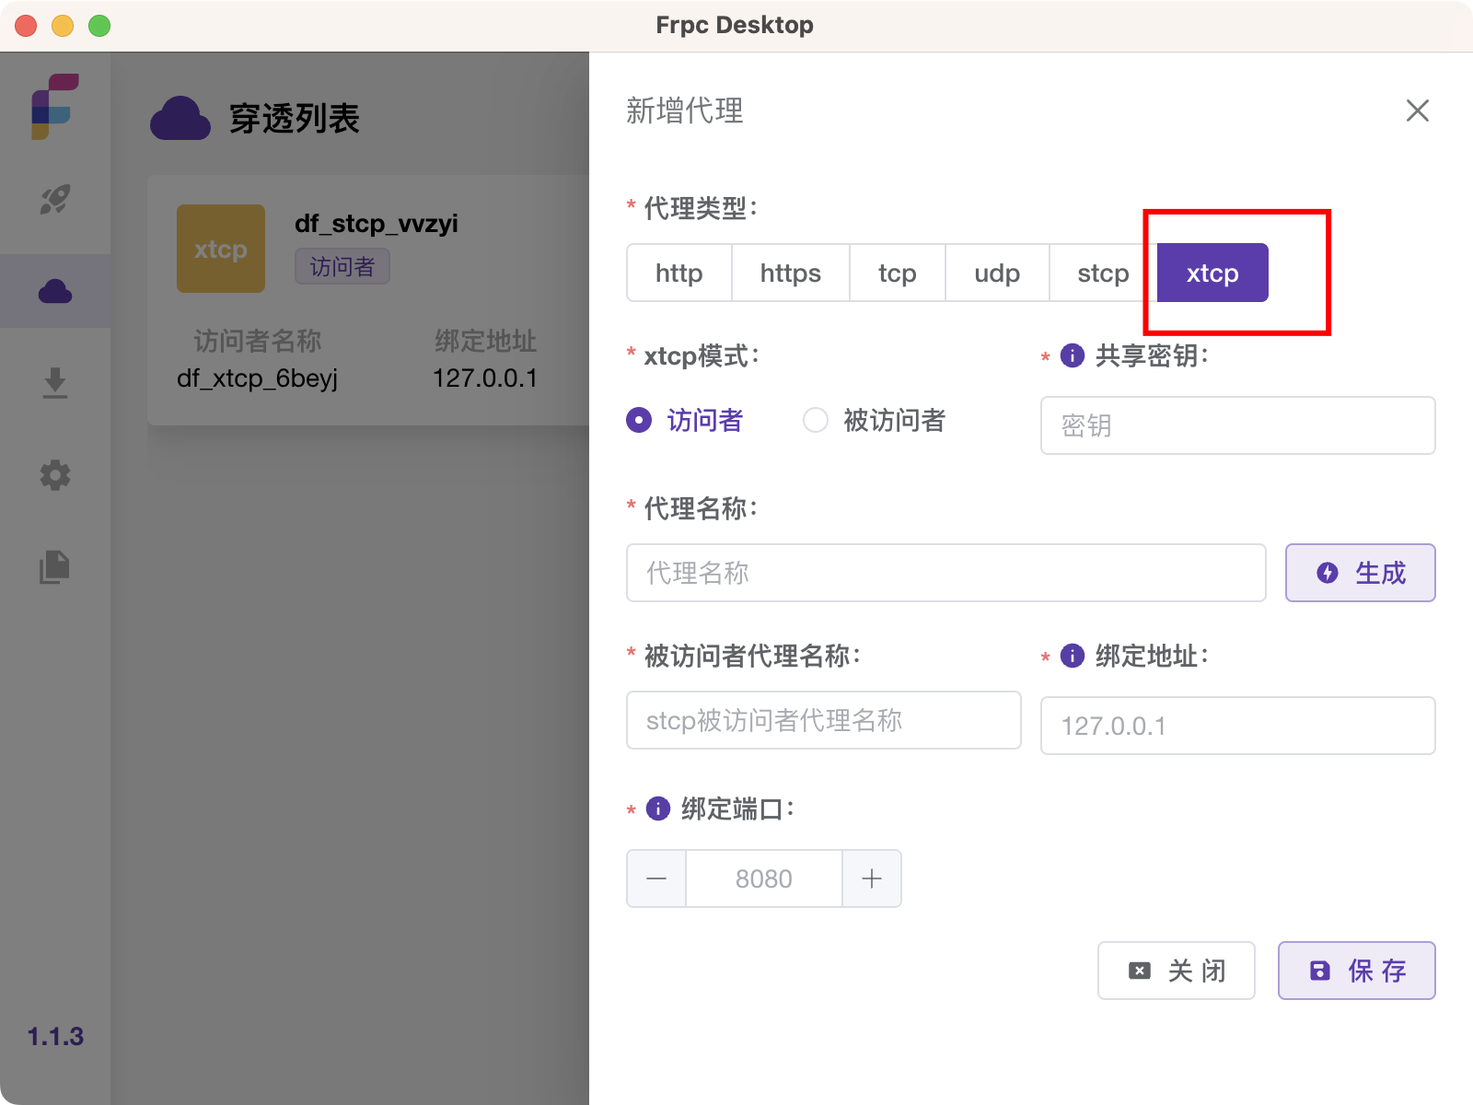
Task: Choose the 访问者 xtcp mode radio
Action: (685, 420)
